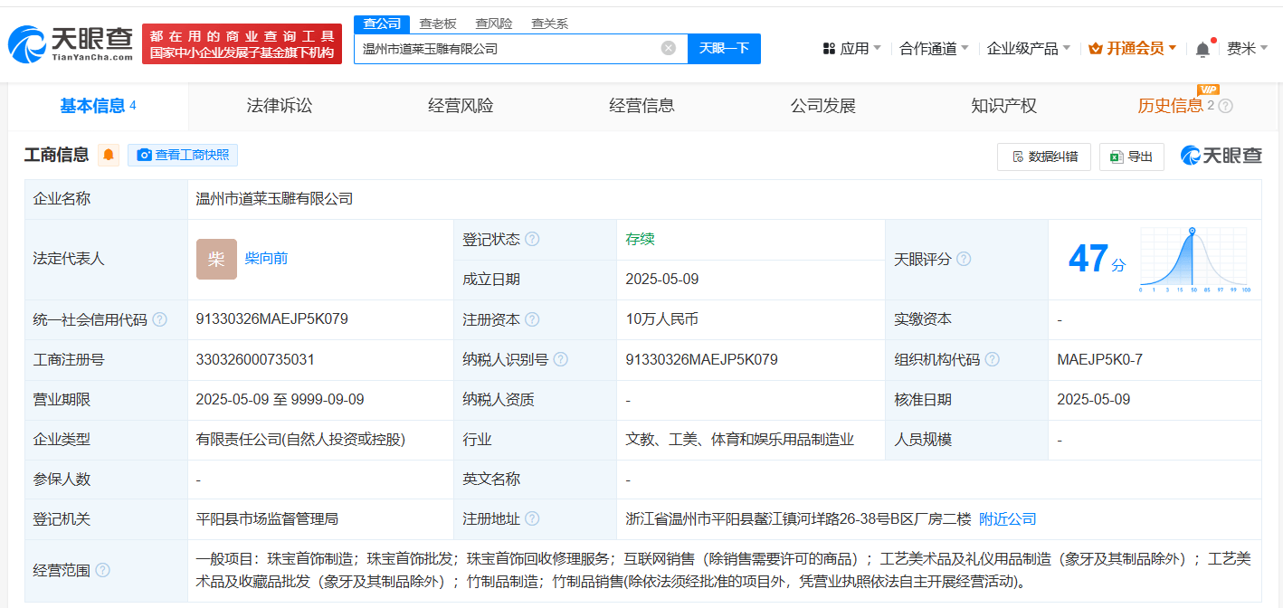Screen dimensions: 1283x608
Task: Click the question mark beside 注册资本
Action: 534,318
